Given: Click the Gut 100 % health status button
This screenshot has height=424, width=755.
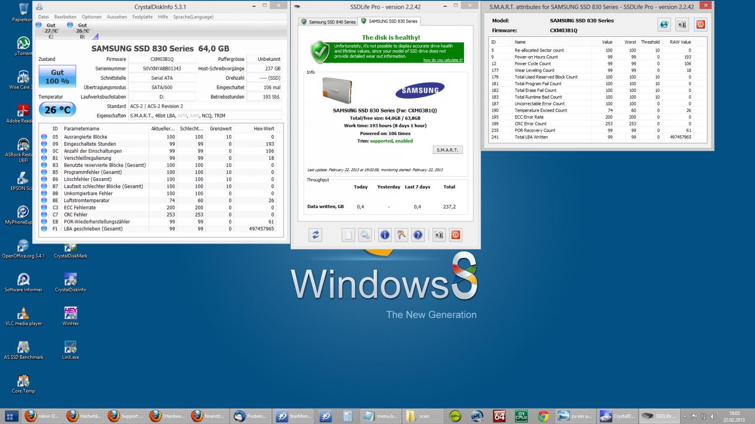Looking at the screenshot, I should point(58,76).
